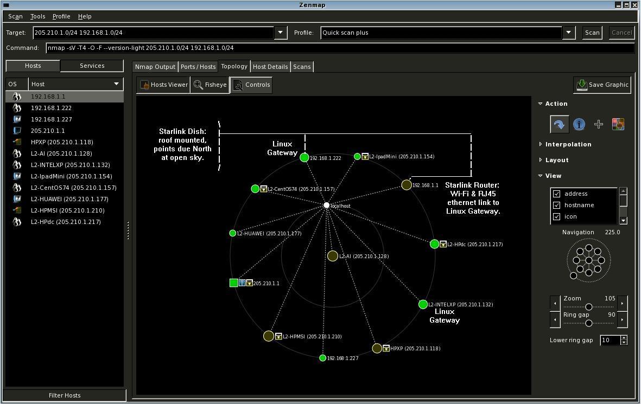Click the Scan button

point(592,33)
